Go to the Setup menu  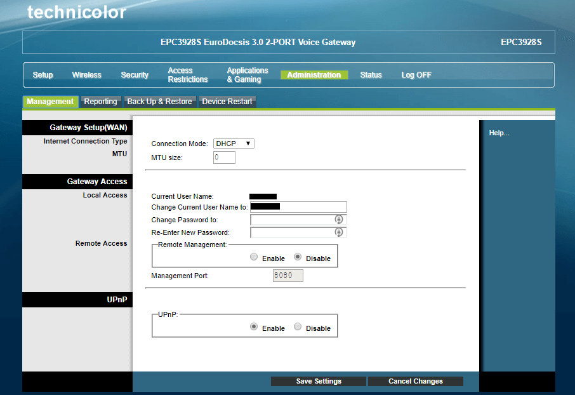[43, 74]
